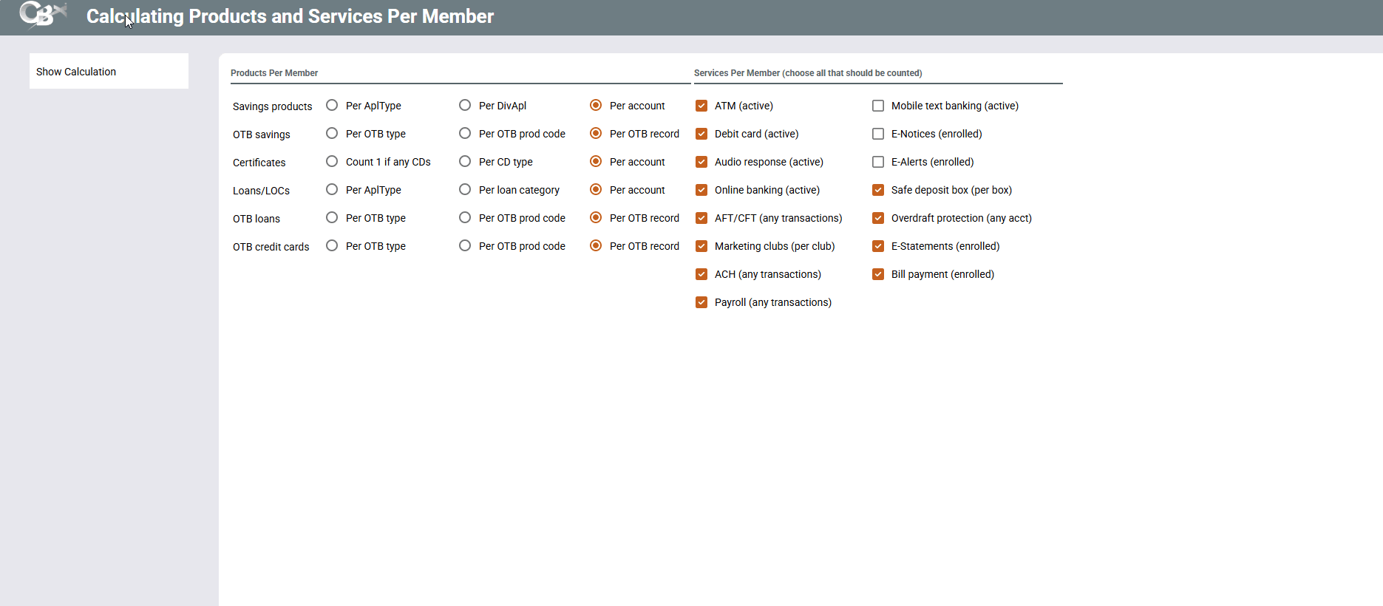
Task: Choose Per loan category for Loans/LOCs
Action: (465, 190)
